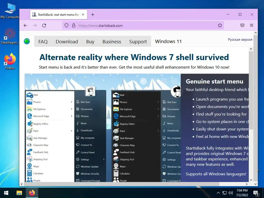The height and width of the screenshot is (198, 264).
Task: Reload the page with the refresh icon
Action: [x=44, y=26]
